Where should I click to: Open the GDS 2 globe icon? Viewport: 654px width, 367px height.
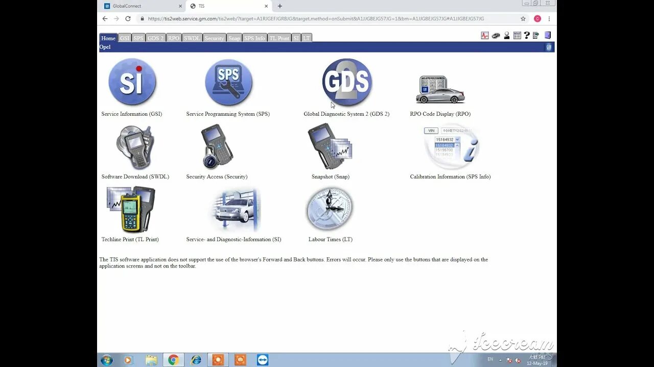[346, 82]
